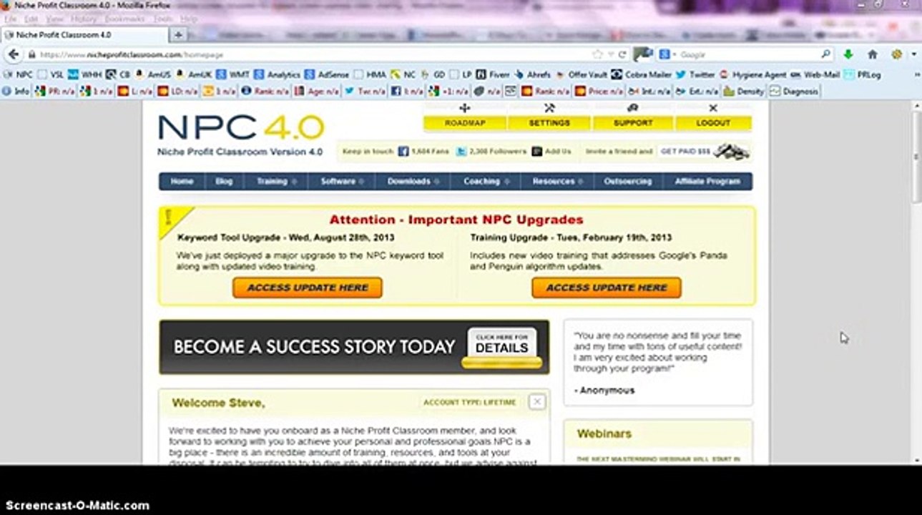
Task: Expand the Coaching menu
Action: [486, 182]
